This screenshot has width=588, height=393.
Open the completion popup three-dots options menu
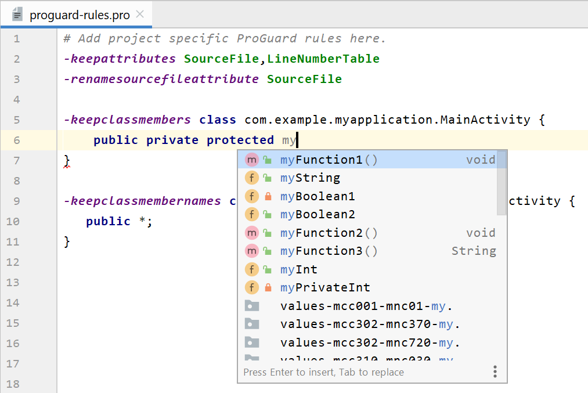coord(495,372)
